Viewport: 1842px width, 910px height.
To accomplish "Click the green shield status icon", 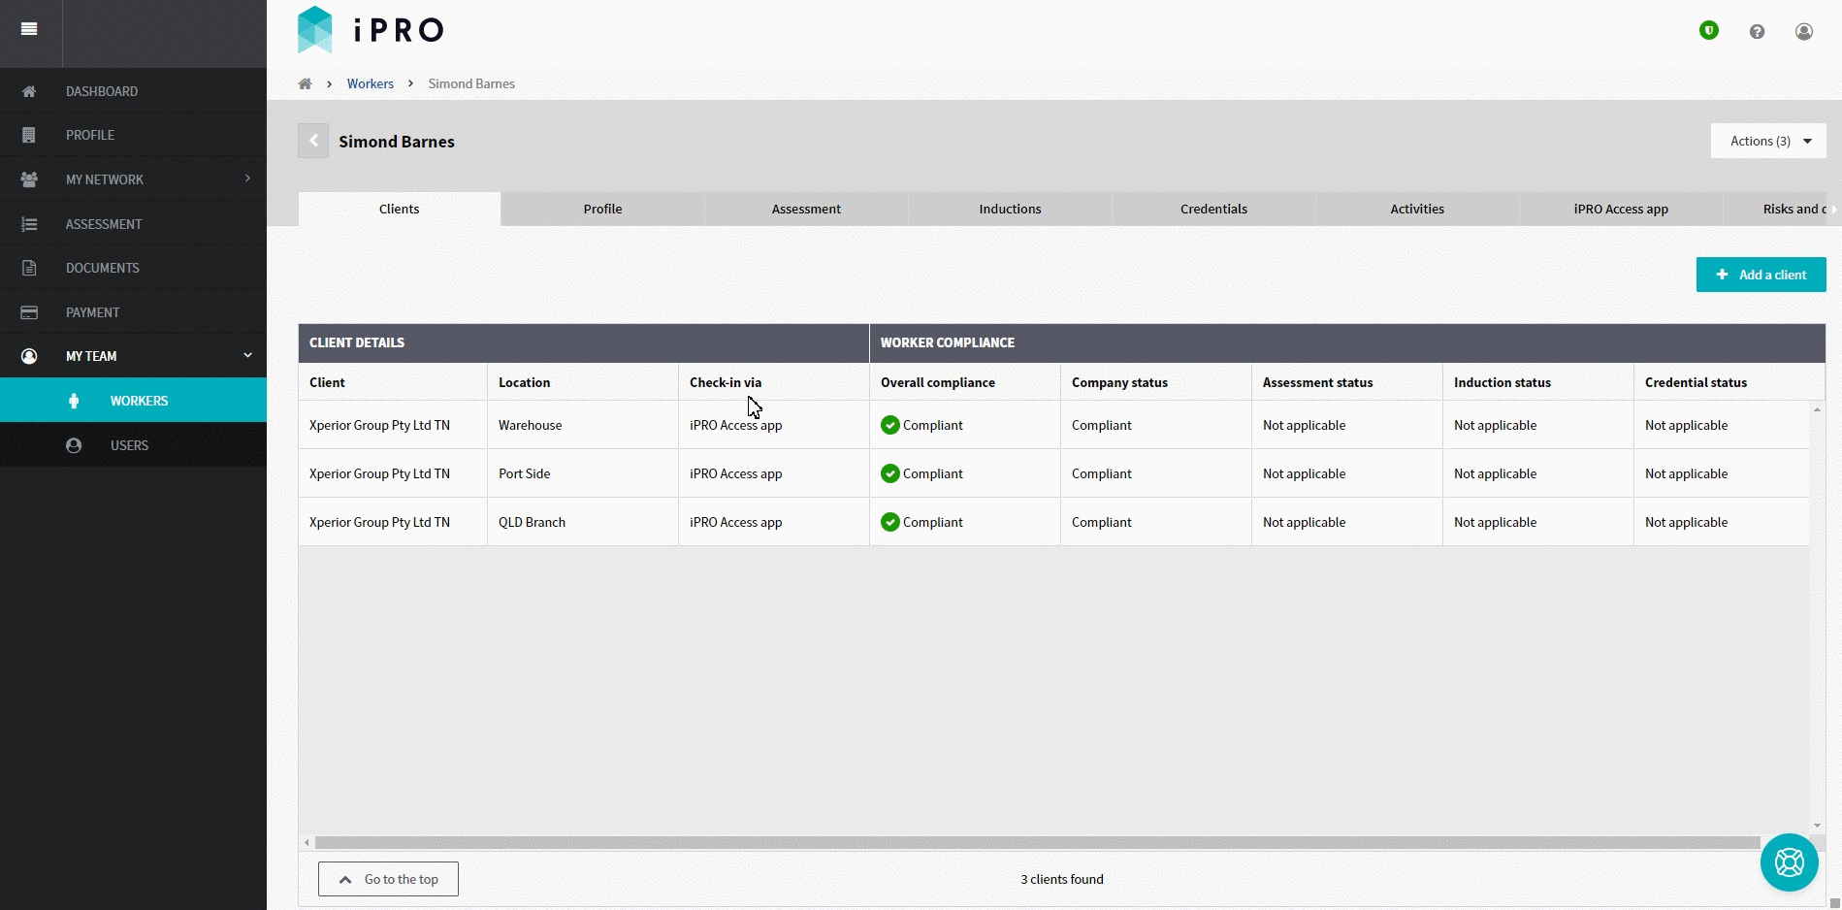I will pyautogui.click(x=1709, y=31).
